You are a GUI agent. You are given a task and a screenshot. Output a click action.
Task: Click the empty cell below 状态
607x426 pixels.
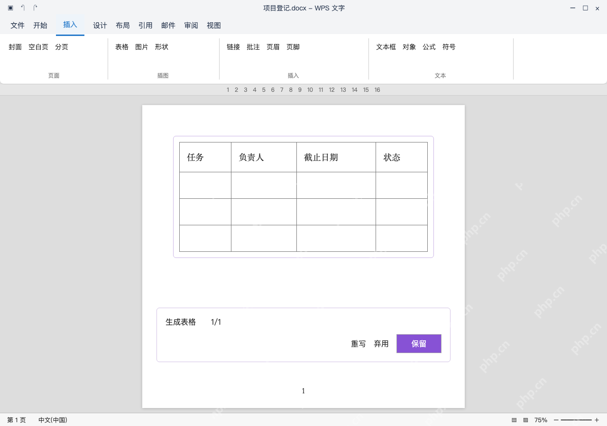(402, 185)
